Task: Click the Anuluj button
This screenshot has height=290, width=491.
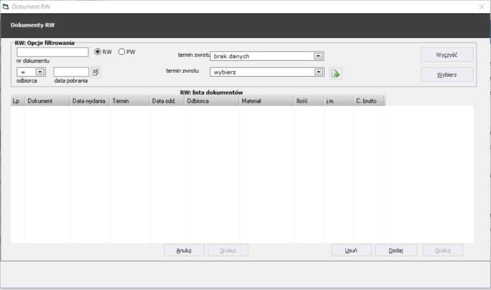Action: coord(184,250)
